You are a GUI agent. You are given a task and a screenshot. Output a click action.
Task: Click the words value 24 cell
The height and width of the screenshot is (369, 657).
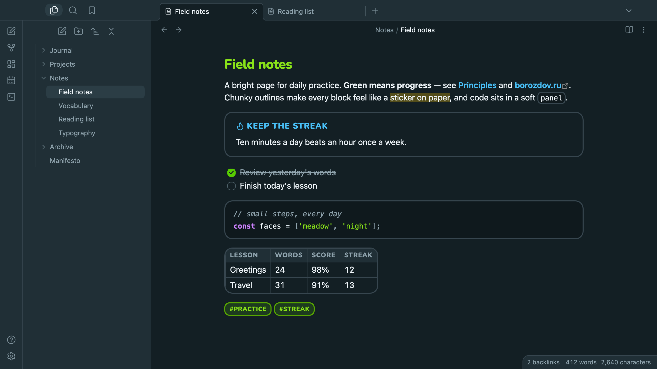[289, 270]
